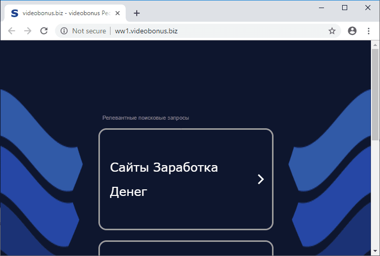Viewport: 380px width, 256px height.
Task: Click the page scrollbar thumb
Action: (375, 94)
